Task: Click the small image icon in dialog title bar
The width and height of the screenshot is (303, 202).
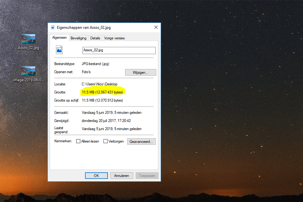Action: click(53, 27)
